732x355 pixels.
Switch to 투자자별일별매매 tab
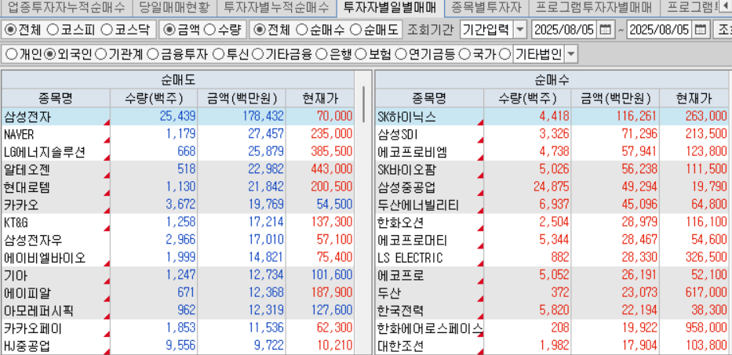(x=390, y=7)
